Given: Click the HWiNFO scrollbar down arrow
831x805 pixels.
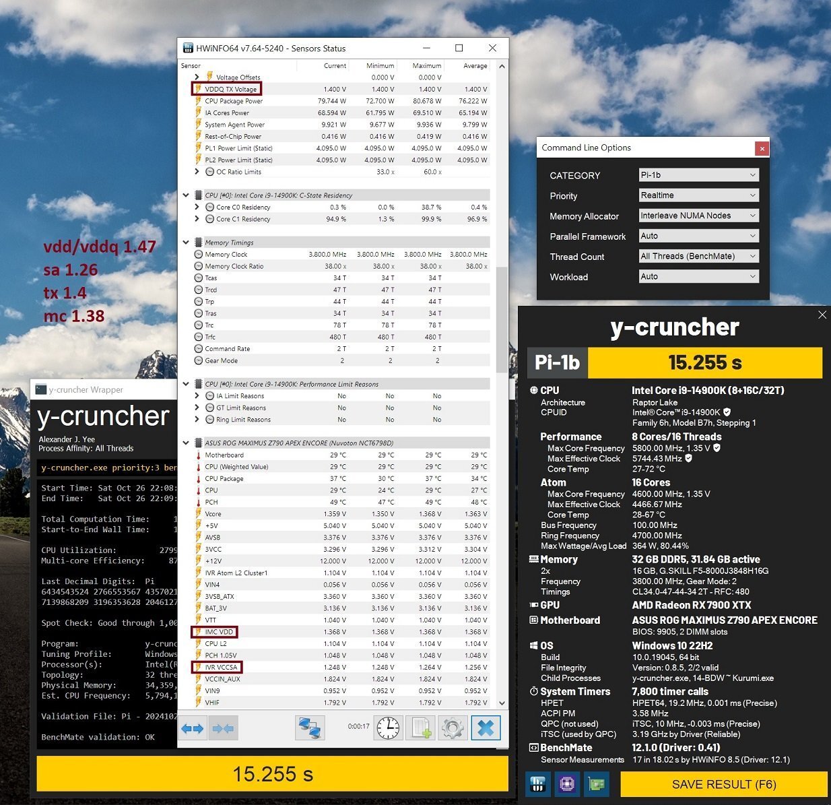Looking at the screenshot, I should tap(501, 703).
